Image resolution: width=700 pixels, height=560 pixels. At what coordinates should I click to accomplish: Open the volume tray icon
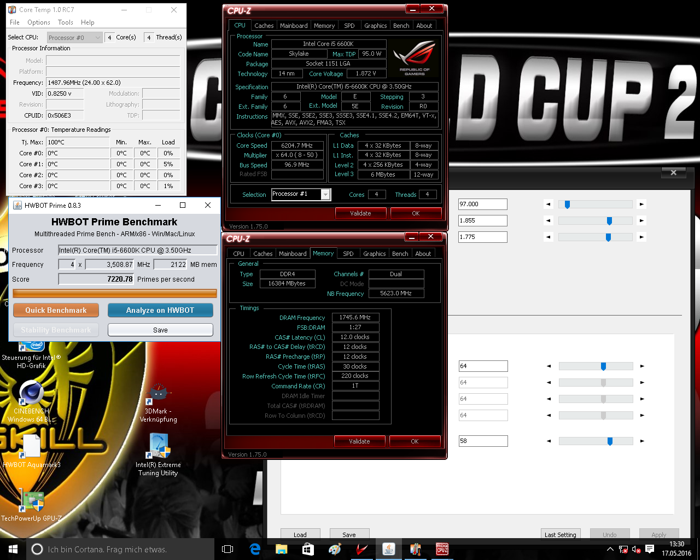point(636,549)
